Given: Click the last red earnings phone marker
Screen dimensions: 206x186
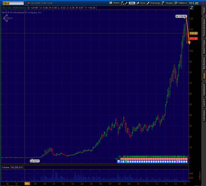Looking at the screenshot, I should [186, 159].
